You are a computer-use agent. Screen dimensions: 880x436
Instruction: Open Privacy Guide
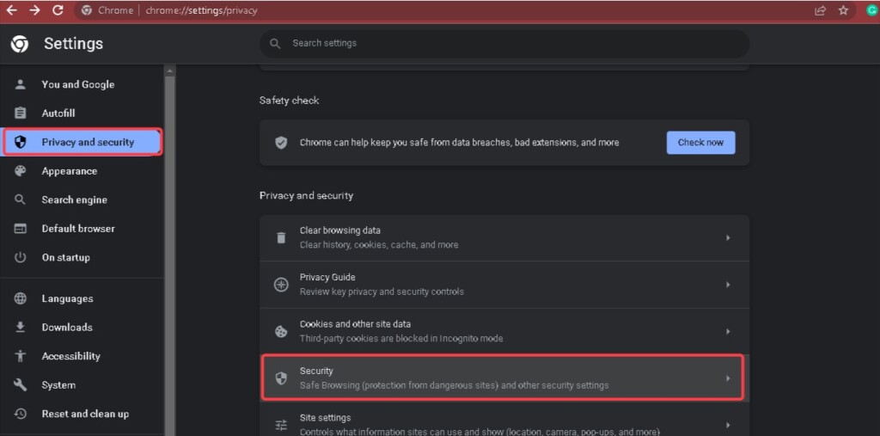click(x=504, y=285)
